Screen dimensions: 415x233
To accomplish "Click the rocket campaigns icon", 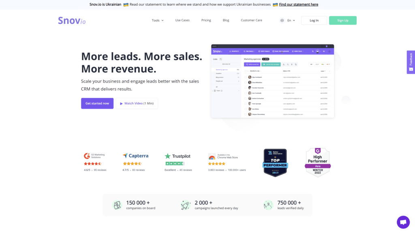I will pos(186,205).
